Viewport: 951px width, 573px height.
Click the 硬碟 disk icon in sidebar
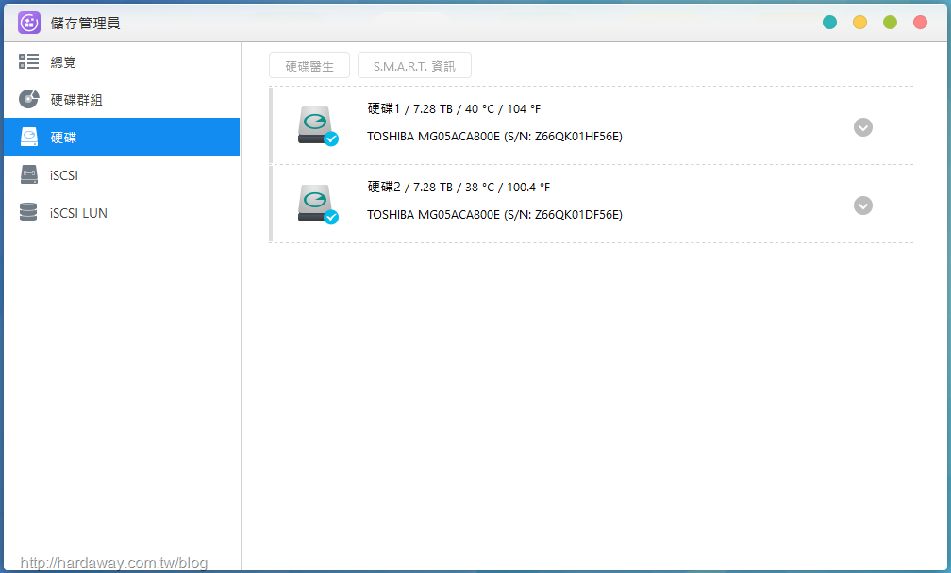(x=28, y=137)
